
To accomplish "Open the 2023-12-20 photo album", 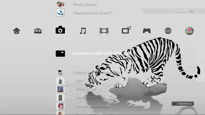I will (86, 98).
